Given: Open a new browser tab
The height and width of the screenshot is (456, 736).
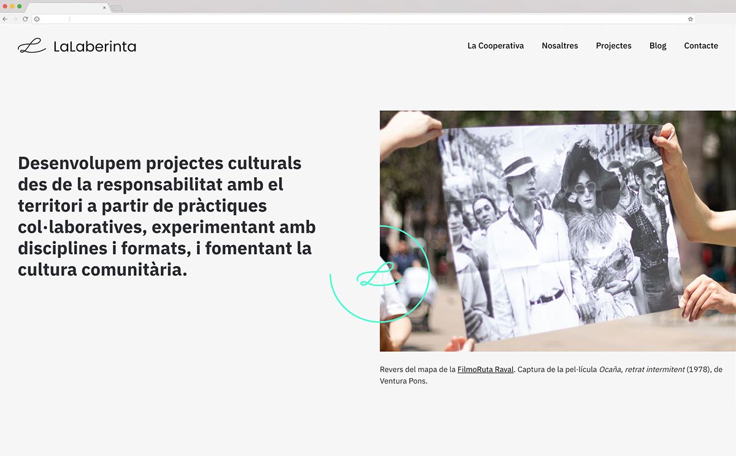Looking at the screenshot, I should [117, 8].
